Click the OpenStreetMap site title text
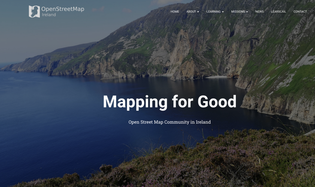This screenshot has width=315, height=187. 63,9
